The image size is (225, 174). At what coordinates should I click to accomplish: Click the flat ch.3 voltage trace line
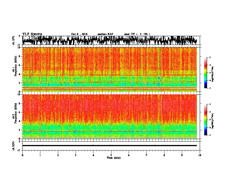coord(110,146)
